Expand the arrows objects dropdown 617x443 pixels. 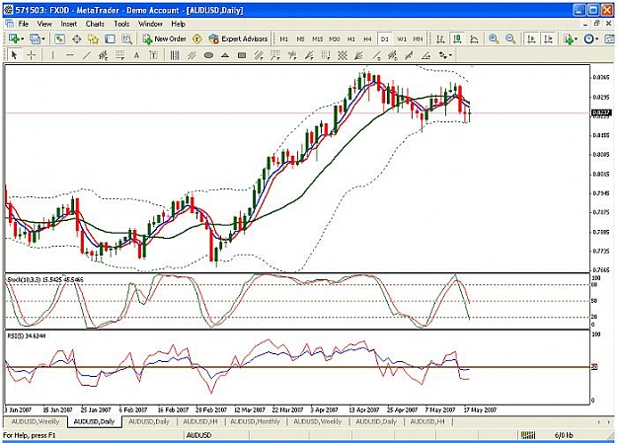pos(450,55)
